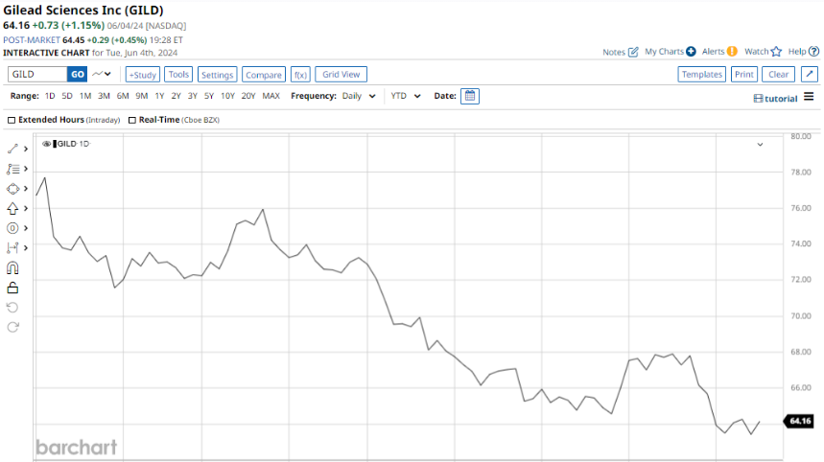
Task: Click the +Study button
Action: (142, 75)
